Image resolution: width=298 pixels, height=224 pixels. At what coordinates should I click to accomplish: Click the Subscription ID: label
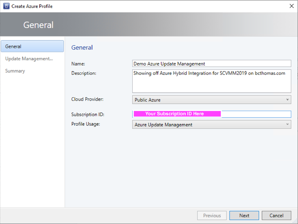[88, 114]
